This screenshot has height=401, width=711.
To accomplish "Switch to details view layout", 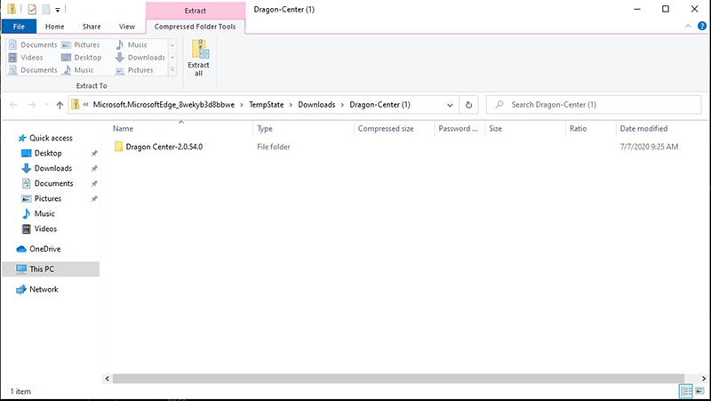I will 686,391.
